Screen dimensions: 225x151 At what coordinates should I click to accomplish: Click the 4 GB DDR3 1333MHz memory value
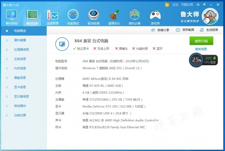[x=103, y=92]
